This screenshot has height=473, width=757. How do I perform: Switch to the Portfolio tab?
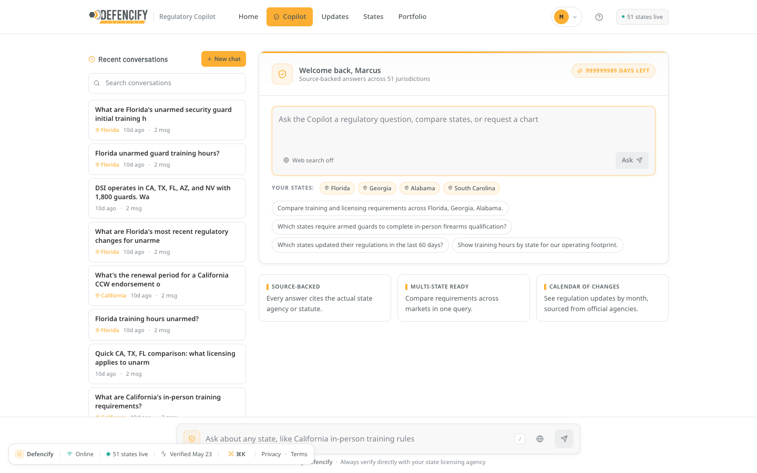click(x=412, y=17)
